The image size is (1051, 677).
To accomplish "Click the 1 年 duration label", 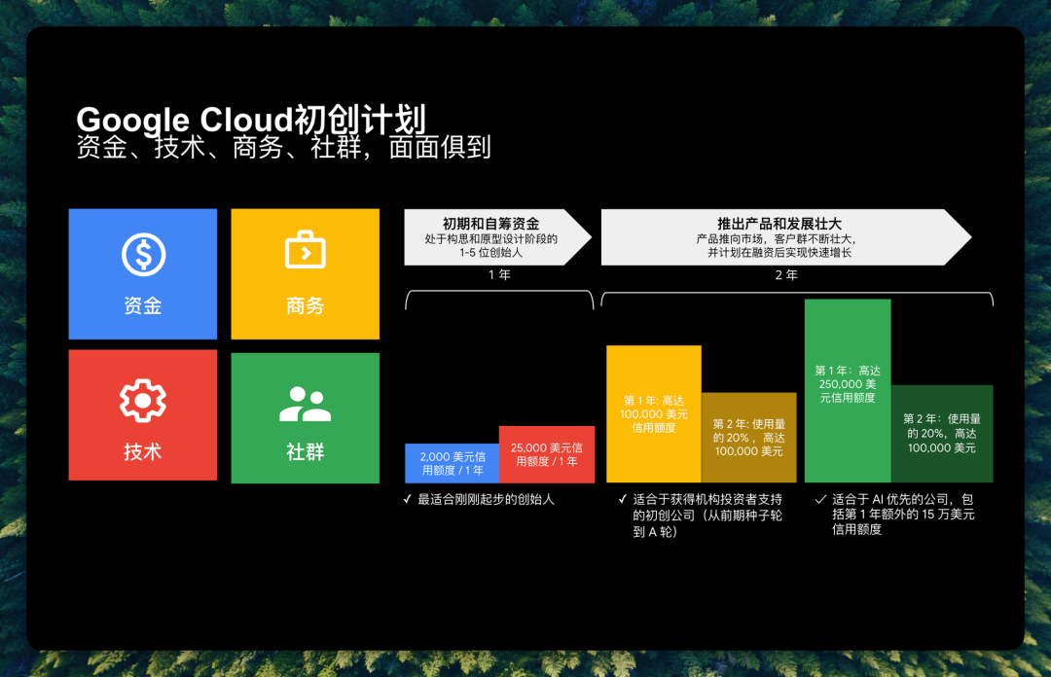I will (x=499, y=275).
